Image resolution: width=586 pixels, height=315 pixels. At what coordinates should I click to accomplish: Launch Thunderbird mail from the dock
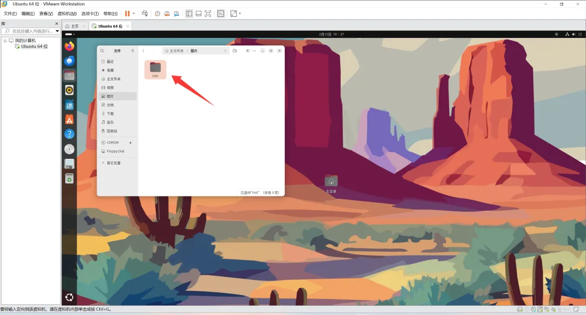click(69, 61)
